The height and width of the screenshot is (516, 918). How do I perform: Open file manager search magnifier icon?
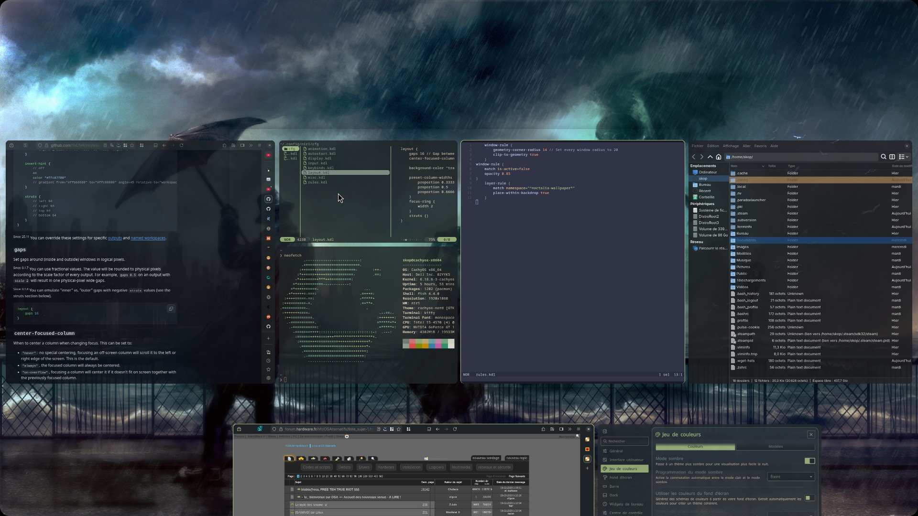click(x=884, y=157)
